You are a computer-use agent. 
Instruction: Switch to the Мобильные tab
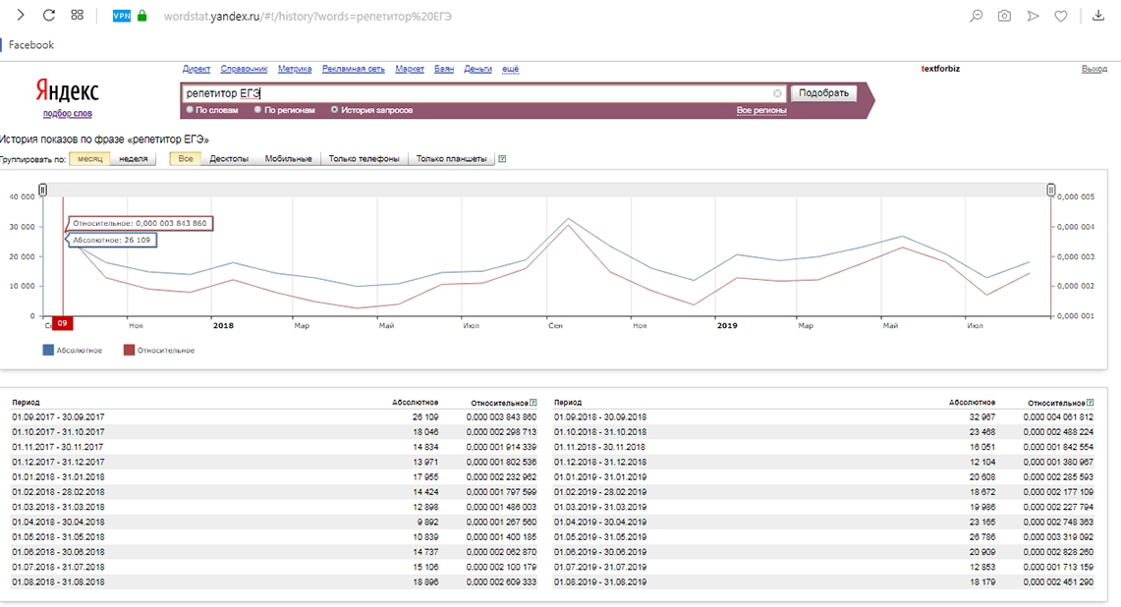click(288, 159)
